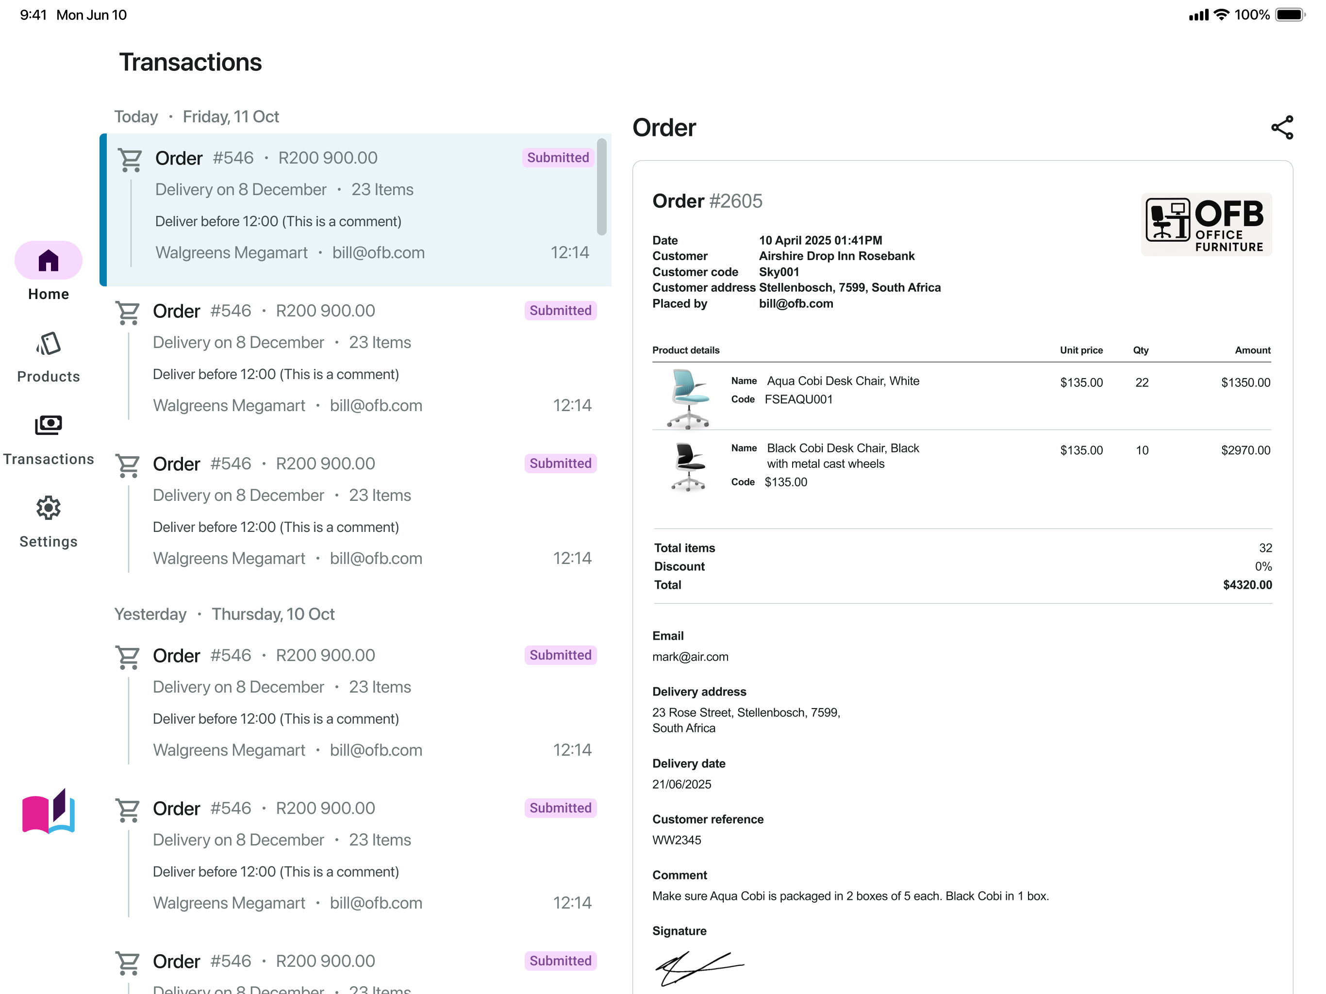Screen dimensions: 1326x994
Task: Click the signature drawing
Action: coord(699,968)
